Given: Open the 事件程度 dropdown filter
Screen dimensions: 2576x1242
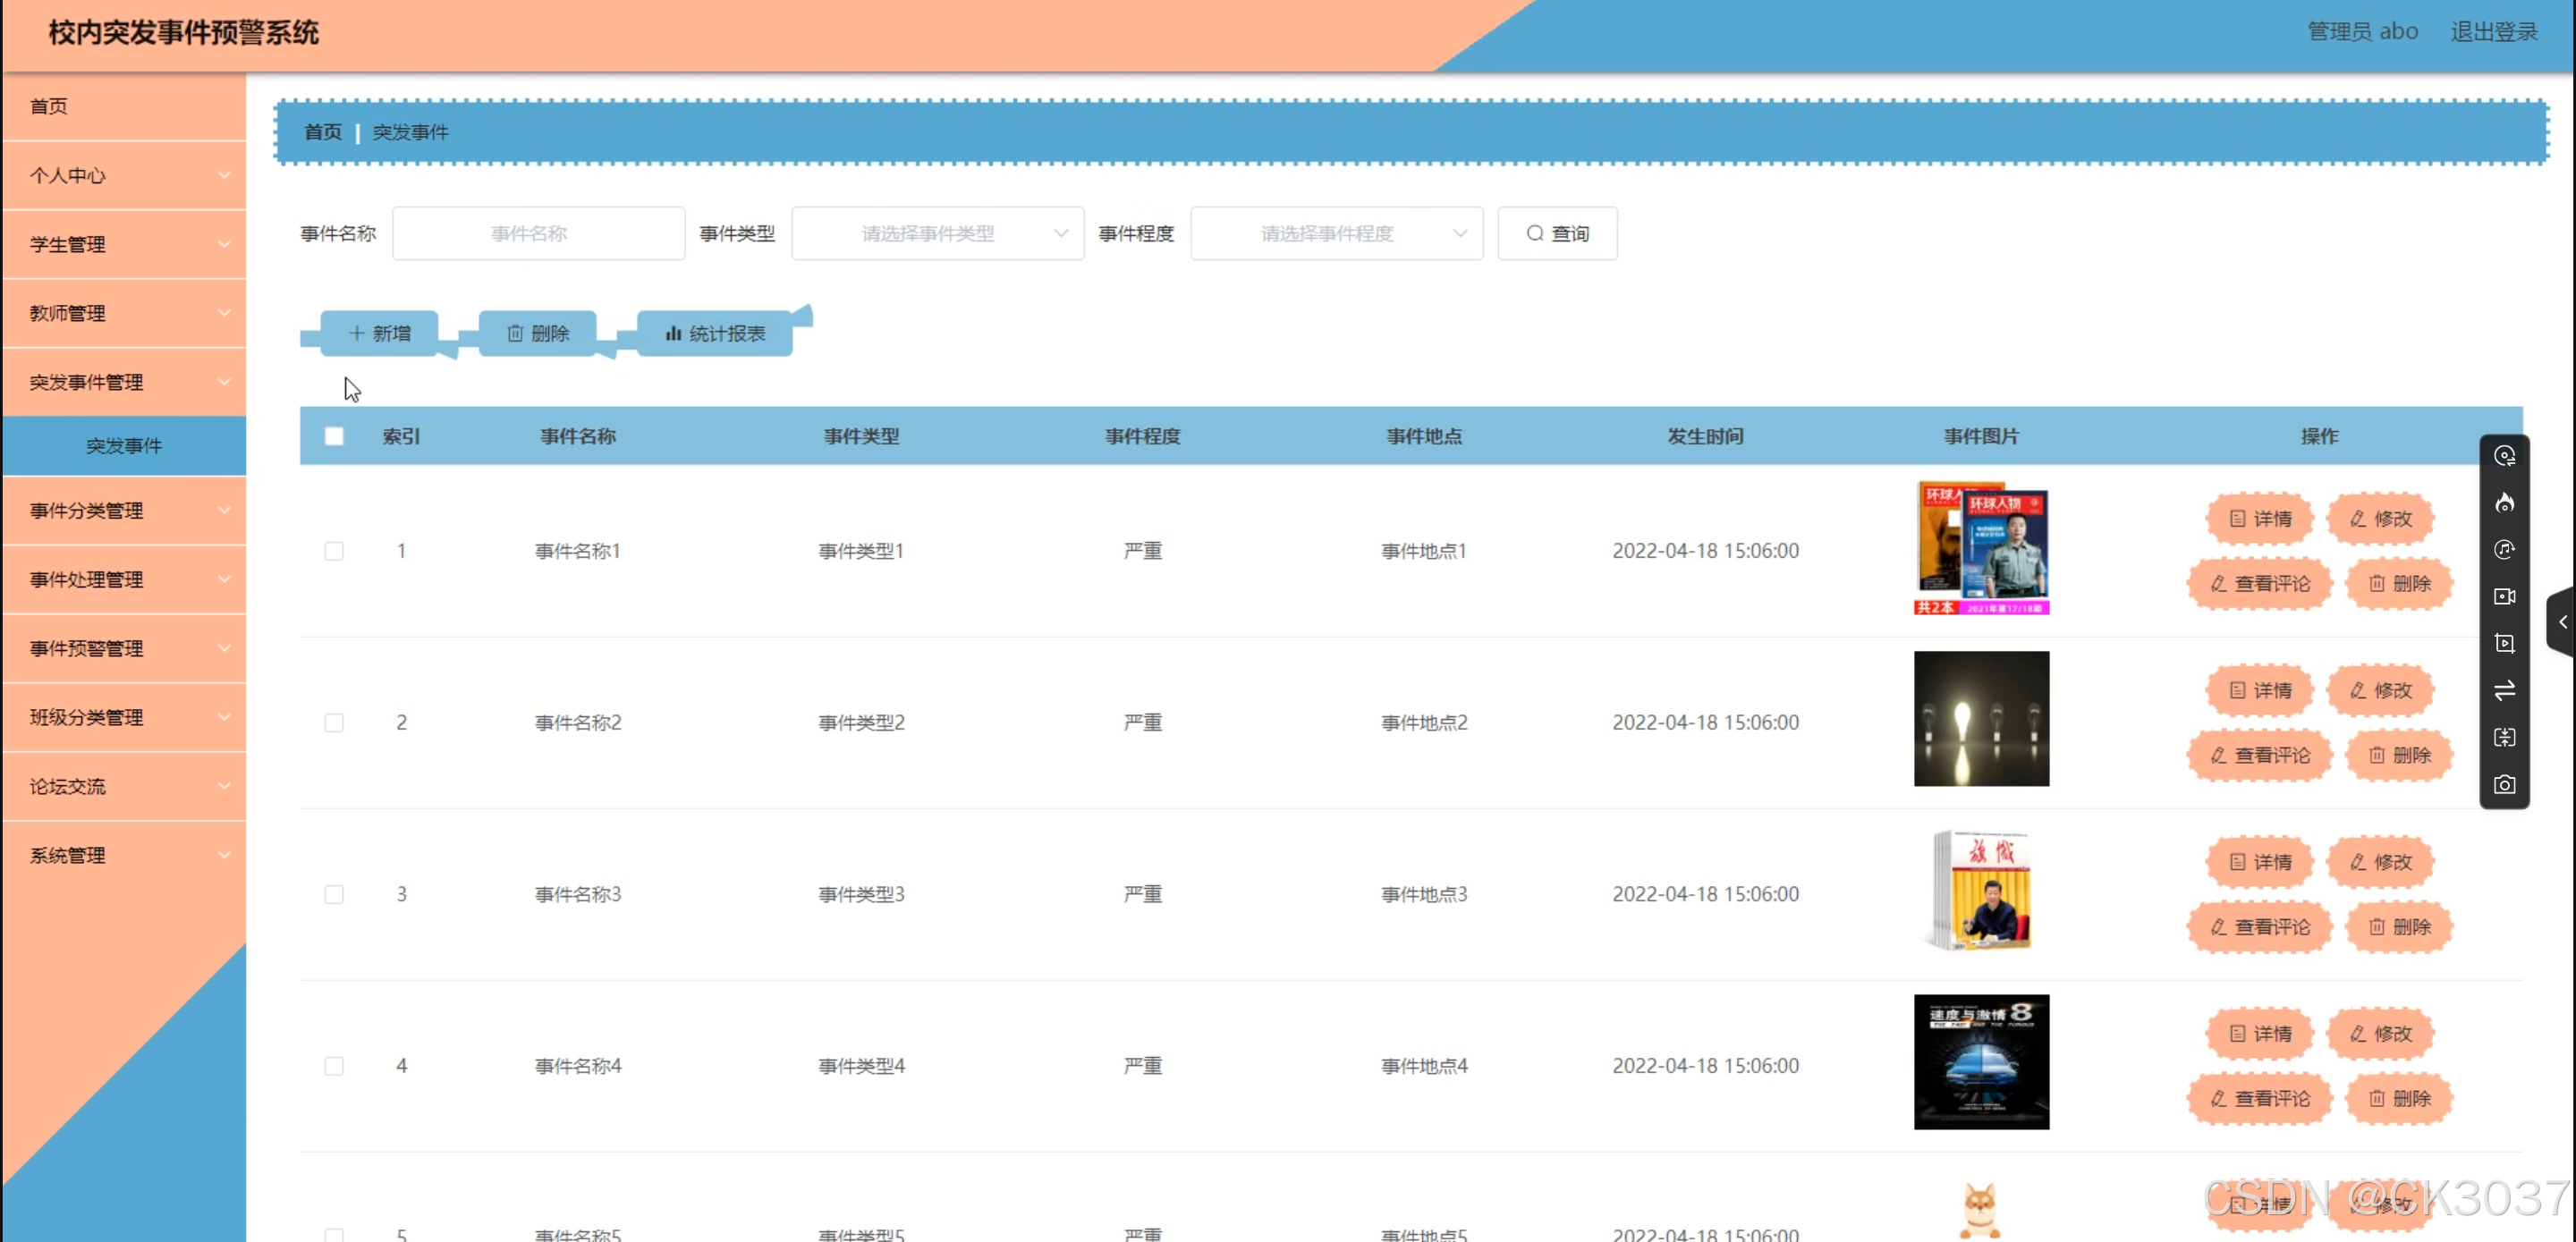Looking at the screenshot, I should pos(1335,234).
